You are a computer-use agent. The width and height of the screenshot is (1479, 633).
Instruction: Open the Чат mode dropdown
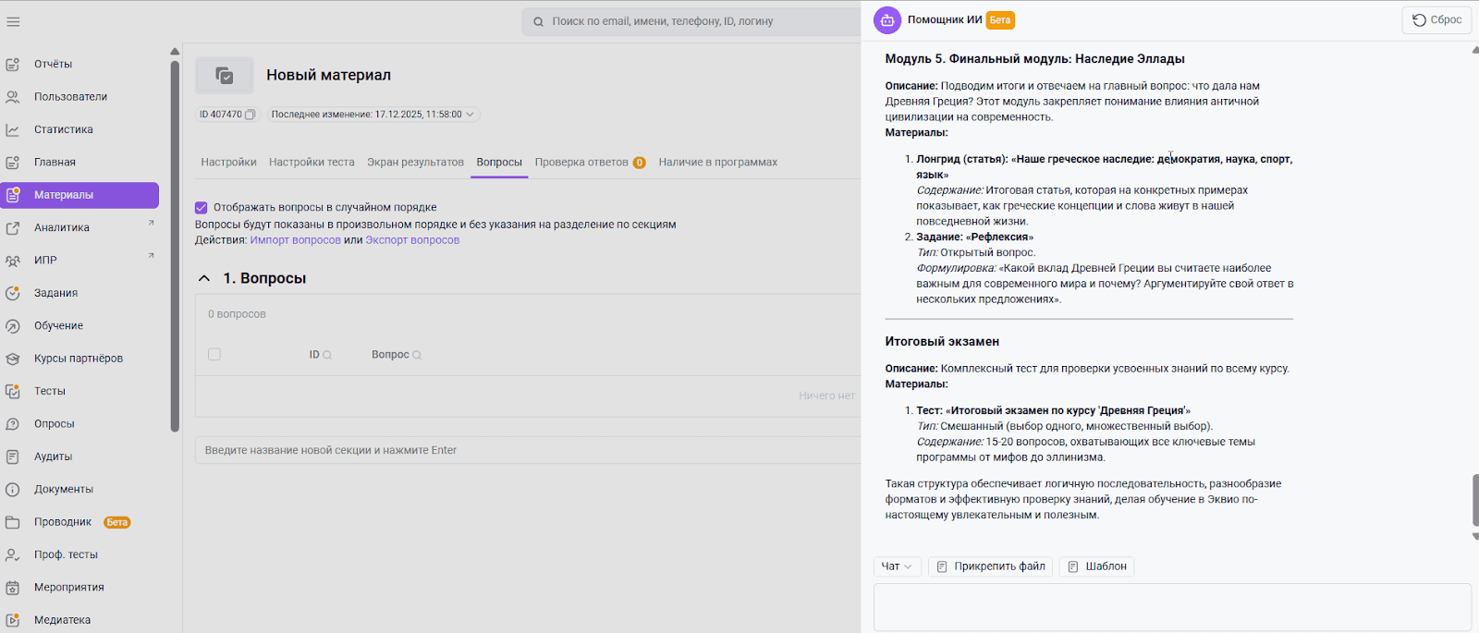pos(897,566)
